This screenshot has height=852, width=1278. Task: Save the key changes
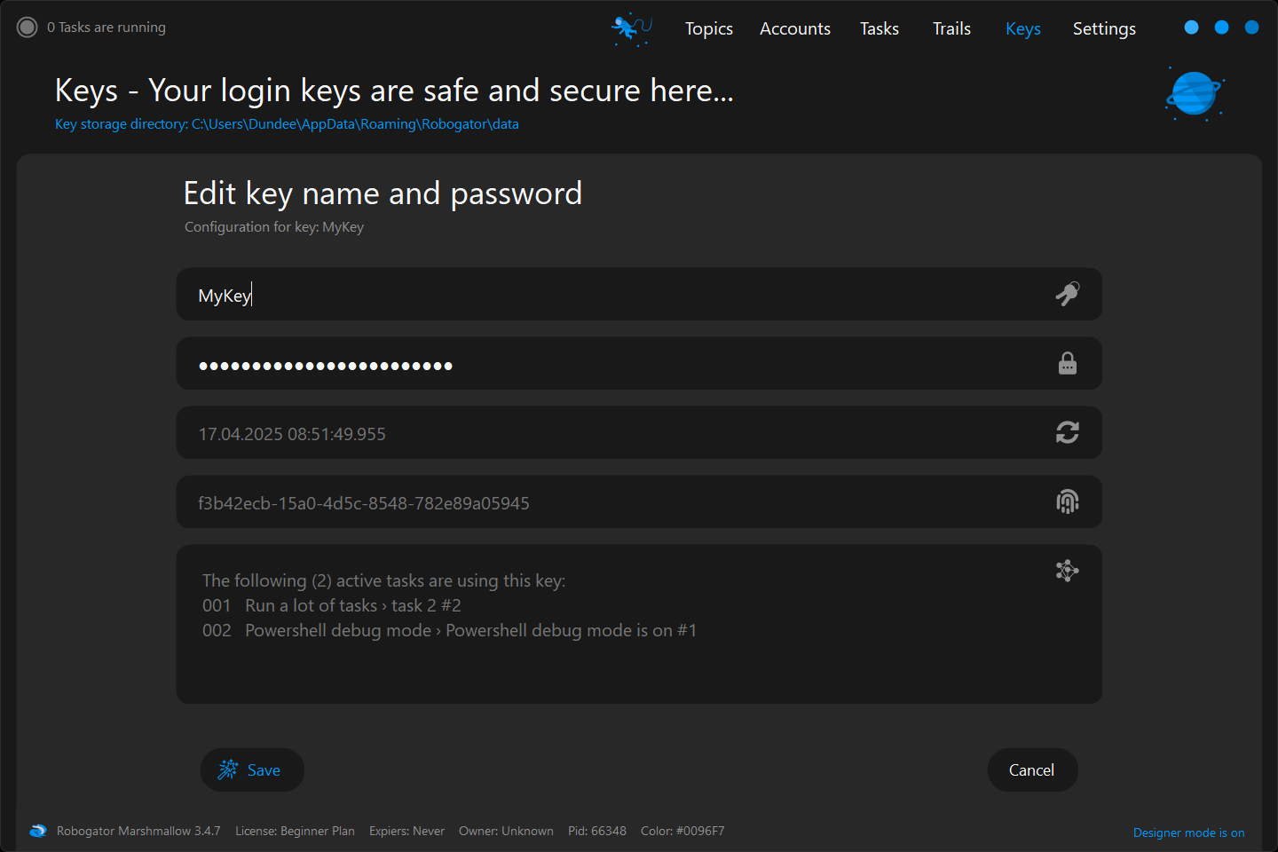point(251,769)
